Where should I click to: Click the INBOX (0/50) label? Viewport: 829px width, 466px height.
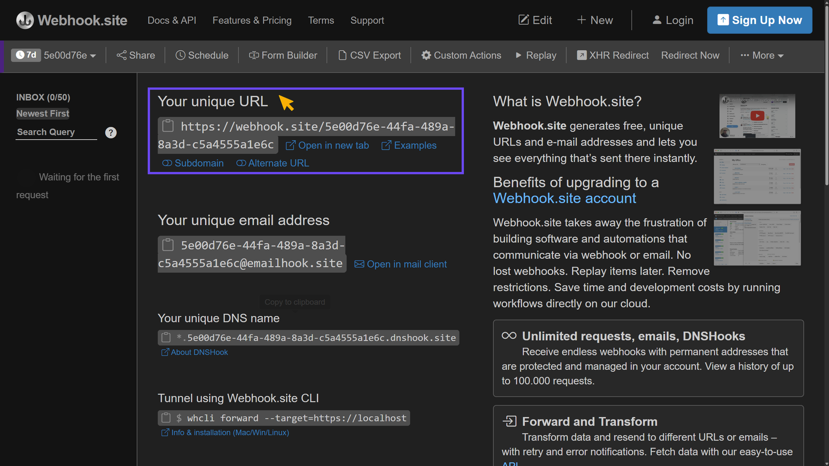pos(43,97)
